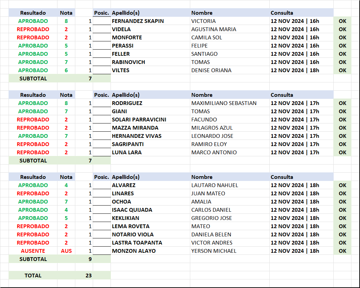Image resolution: width=360 pixels, height=288 pixels.
Task: Click the Posic. input cell for ALVAREZ
Action: [x=102, y=185]
